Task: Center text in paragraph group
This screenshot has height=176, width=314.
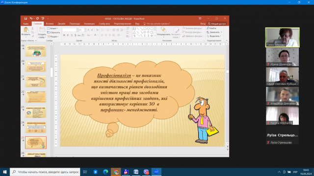Action: (x=106, y=35)
